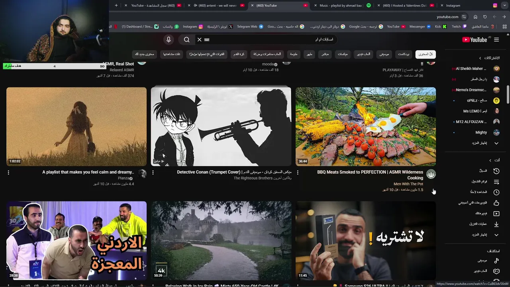Screen dimensions: 510x287
Task: Open Messenger bookmark
Action: [420, 27]
